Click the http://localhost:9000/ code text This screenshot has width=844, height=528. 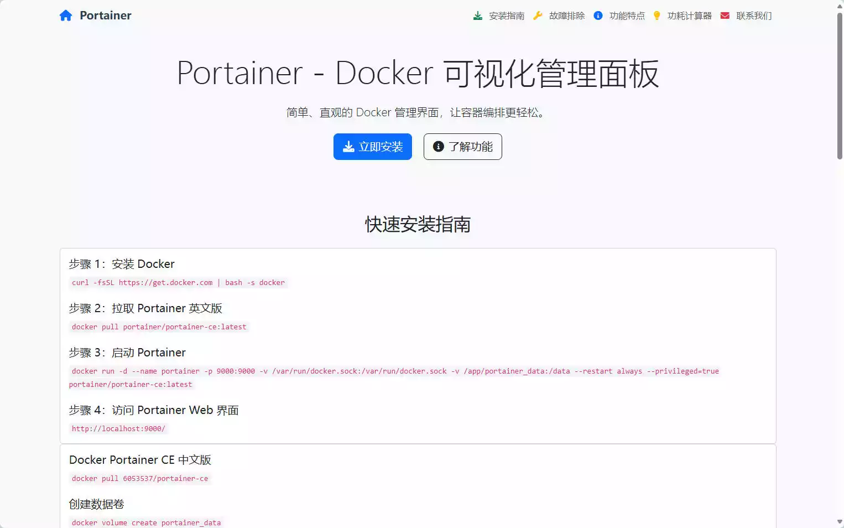tap(118, 429)
